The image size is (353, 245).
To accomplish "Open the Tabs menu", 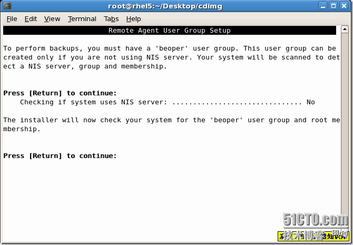I will pos(111,19).
